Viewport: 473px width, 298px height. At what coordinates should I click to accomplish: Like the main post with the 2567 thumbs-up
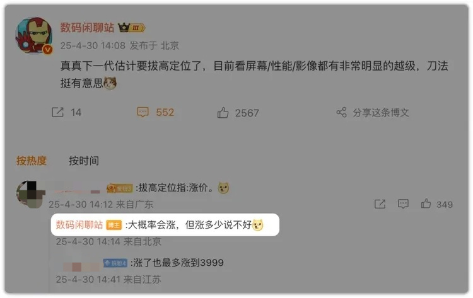[x=223, y=113]
